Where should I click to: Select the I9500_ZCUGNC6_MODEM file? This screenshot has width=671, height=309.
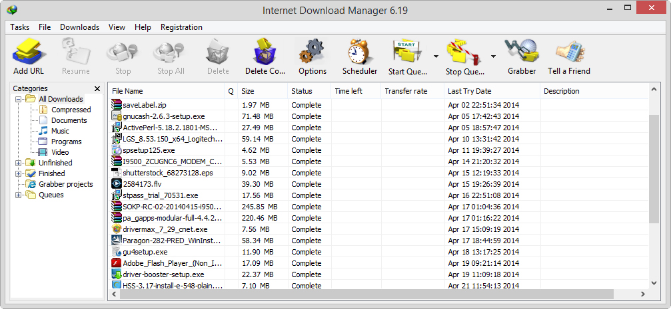(x=378, y=161)
